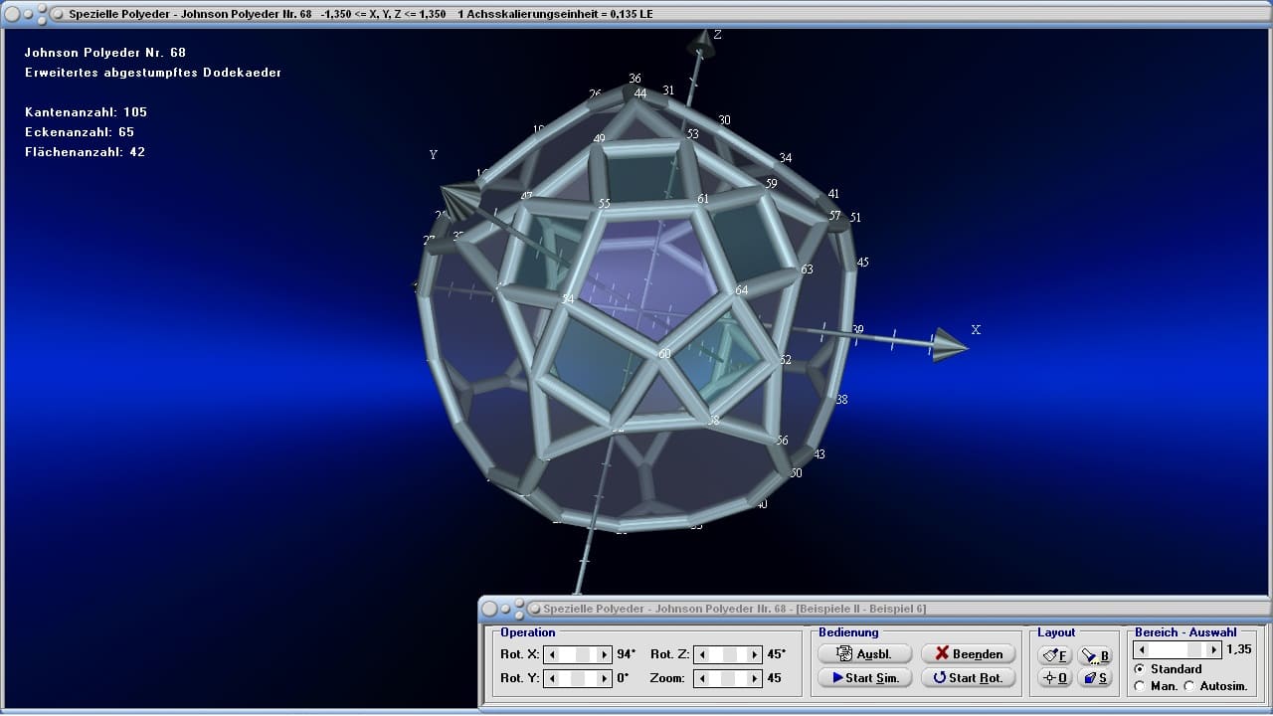This screenshot has height=716, width=1273.
Task: Increase Rot. X with right arrow
Action: tap(604, 654)
